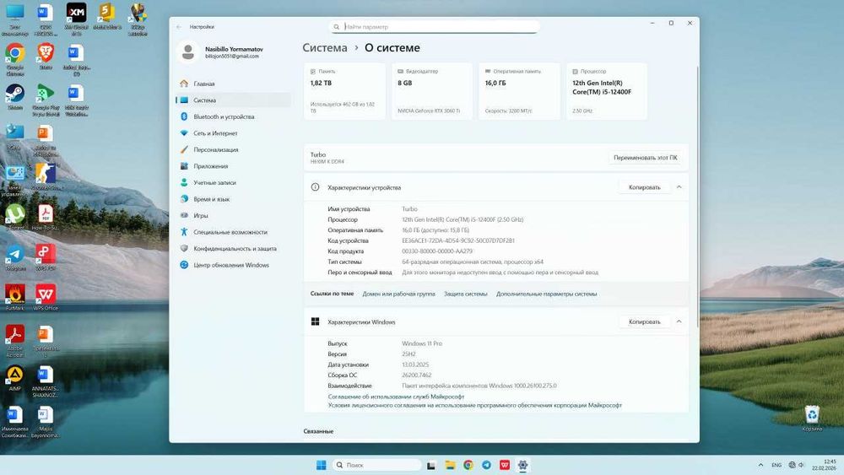Select the Система sidebar item

[232, 100]
